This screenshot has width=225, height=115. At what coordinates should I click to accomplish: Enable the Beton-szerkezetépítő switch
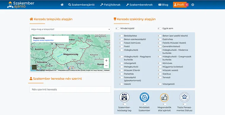pyautogui.click(x=121, y=39)
